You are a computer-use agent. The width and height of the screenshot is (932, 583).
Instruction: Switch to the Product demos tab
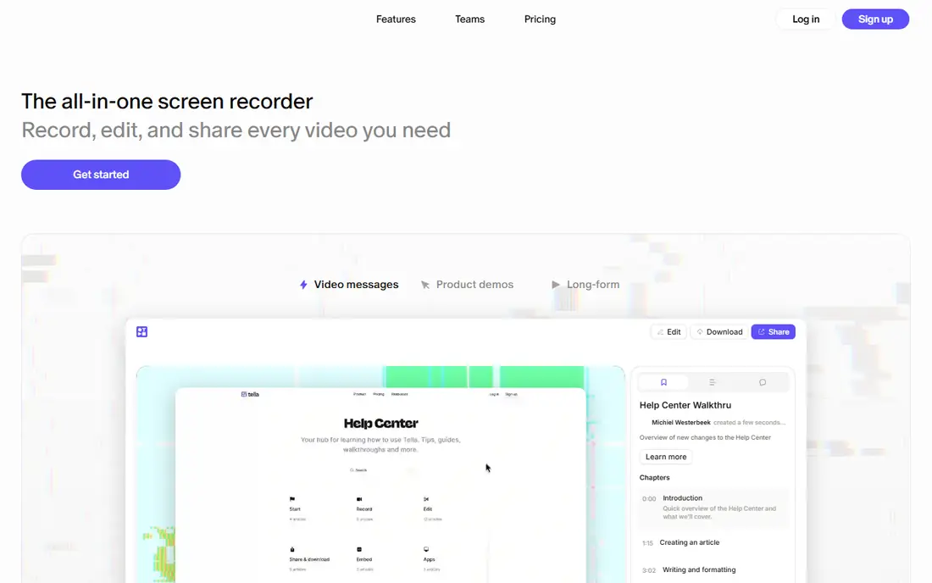467,285
